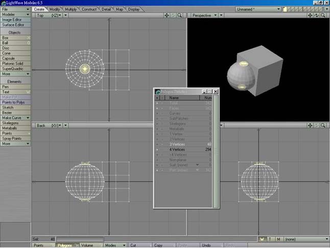Click the minus column header in Polygon Statistics
Viewport: 330px width, 248px height.
(162, 98)
